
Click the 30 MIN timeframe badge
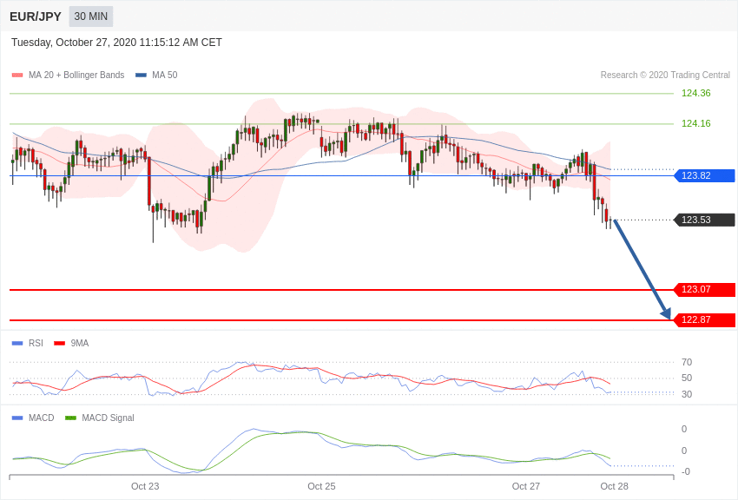coord(91,16)
